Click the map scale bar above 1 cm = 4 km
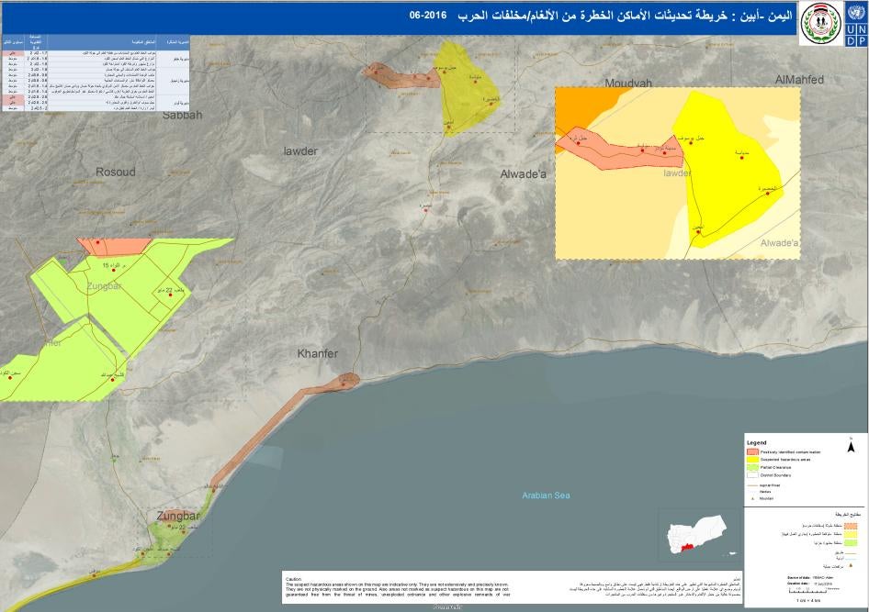 [x=806, y=592]
